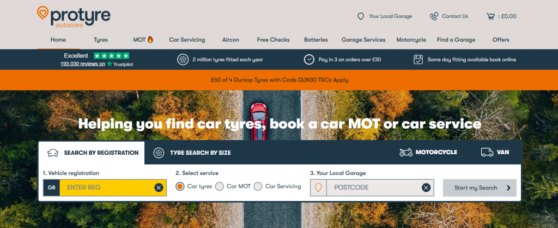Select the Car tyres radio option

[180, 187]
